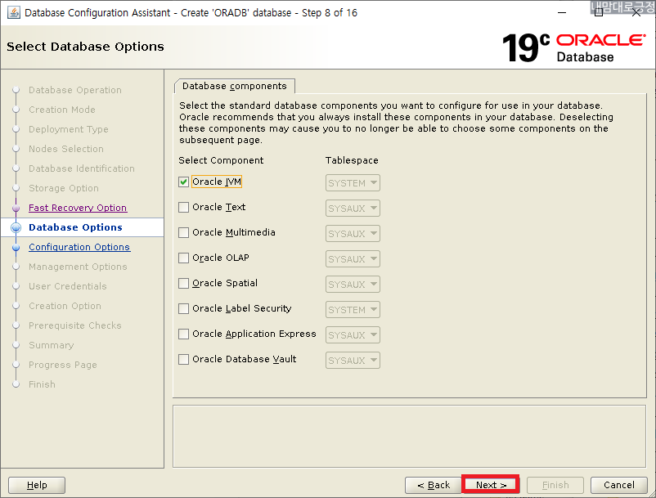Expand the Oracle Multimedia tablespace dropdown
The width and height of the screenshot is (656, 498).
(x=353, y=233)
